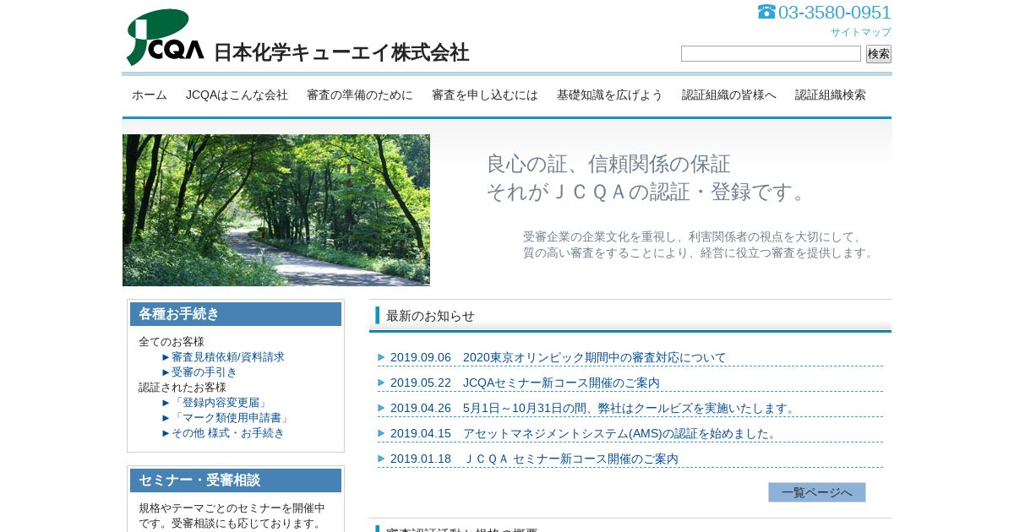Open the JCQAはこんな会社 menu item
Screen dimensions: 1014x532
pyautogui.click(x=237, y=95)
